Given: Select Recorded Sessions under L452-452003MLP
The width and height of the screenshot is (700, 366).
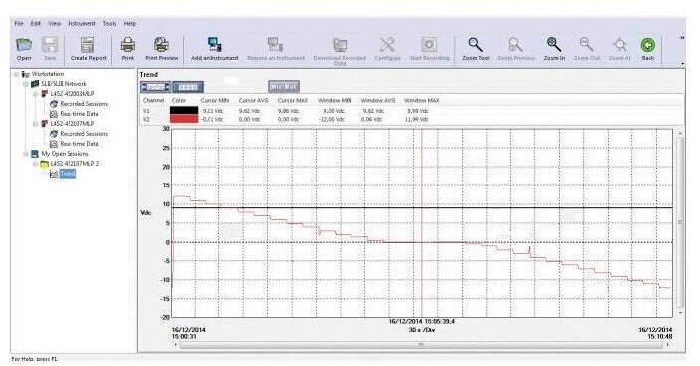Looking at the screenshot, I should click(x=84, y=104).
